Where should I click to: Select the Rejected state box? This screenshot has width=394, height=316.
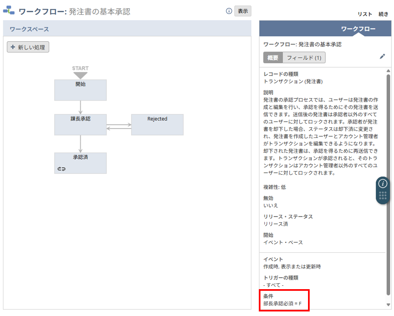click(157, 125)
